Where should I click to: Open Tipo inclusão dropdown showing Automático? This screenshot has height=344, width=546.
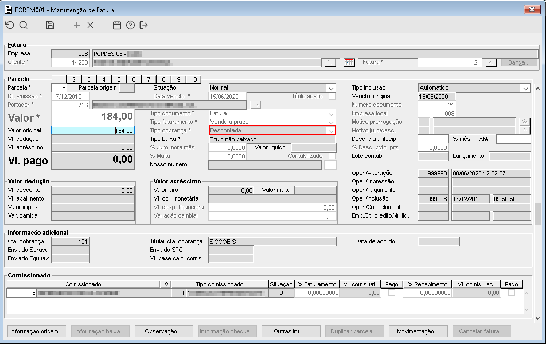coord(526,88)
